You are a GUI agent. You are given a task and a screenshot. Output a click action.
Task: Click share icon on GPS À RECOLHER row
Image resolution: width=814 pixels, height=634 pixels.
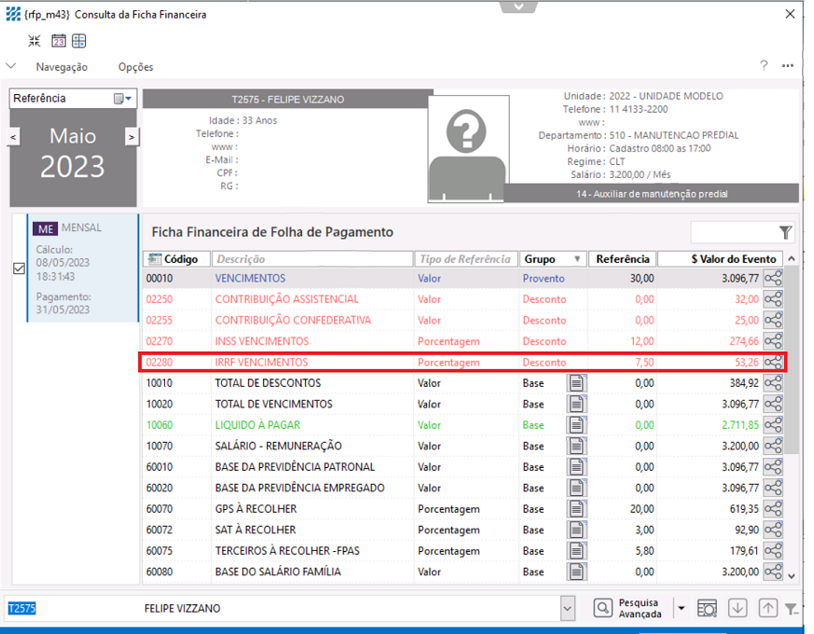click(773, 509)
